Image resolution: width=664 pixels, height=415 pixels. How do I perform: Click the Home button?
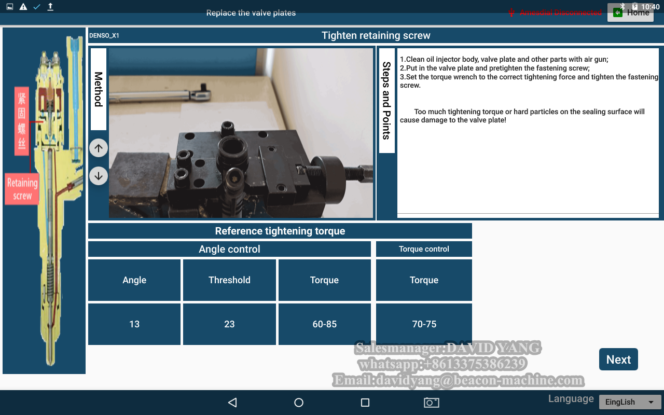point(631,13)
